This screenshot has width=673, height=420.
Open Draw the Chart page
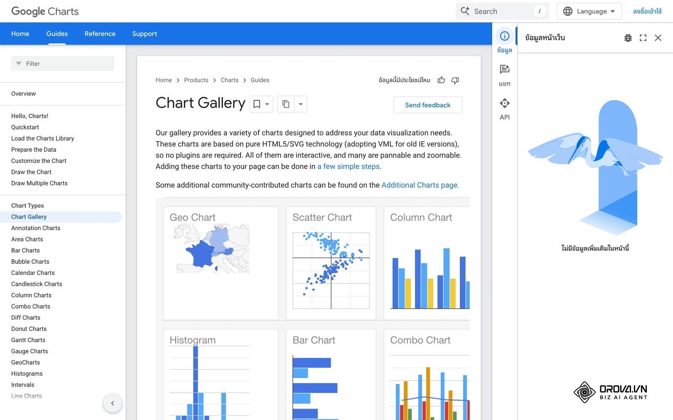point(31,172)
